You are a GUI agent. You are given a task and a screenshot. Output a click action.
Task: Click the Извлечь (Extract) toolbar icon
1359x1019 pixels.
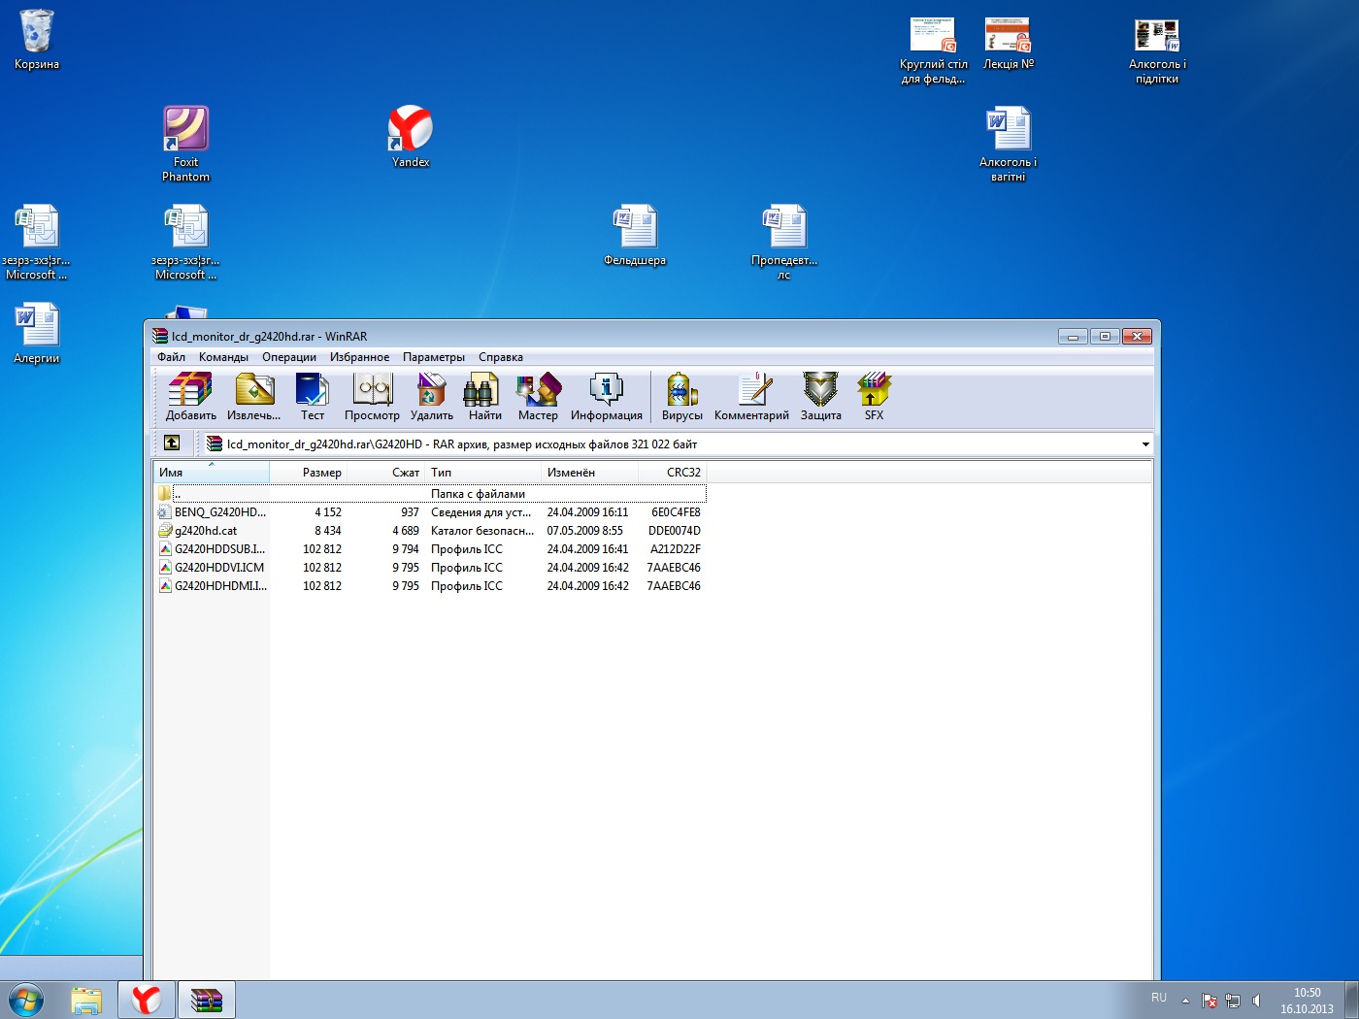coord(253,397)
